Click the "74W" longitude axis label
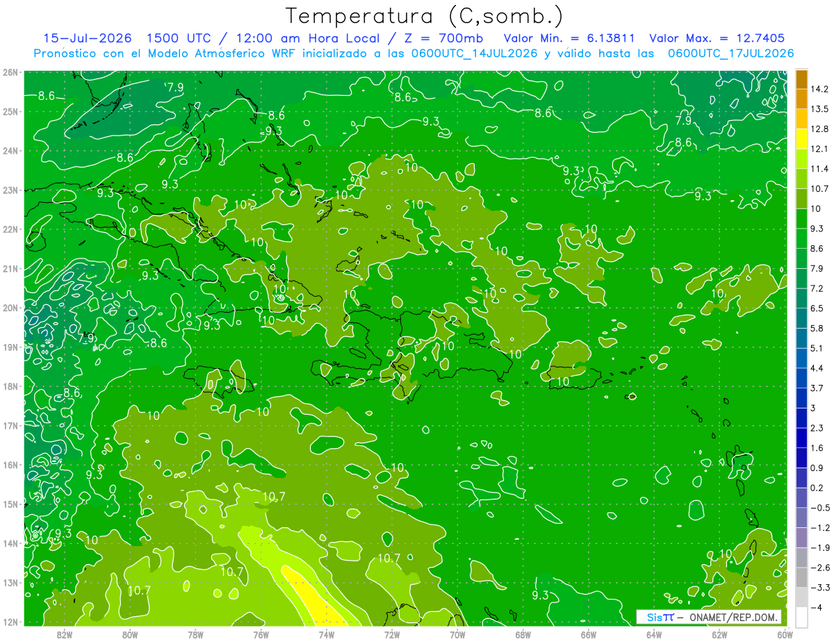Image resolution: width=834 pixels, height=644 pixels. (327, 634)
